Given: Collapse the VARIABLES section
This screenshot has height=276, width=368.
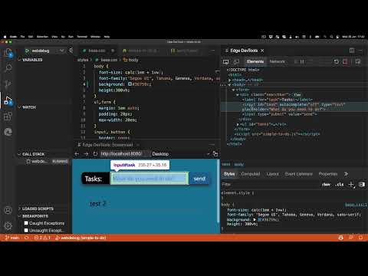Looking at the screenshot, I should tap(30, 60).
